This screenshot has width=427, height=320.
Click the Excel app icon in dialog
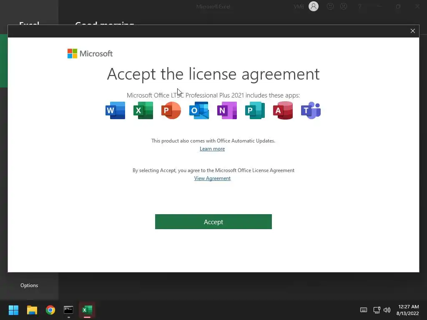point(143,110)
